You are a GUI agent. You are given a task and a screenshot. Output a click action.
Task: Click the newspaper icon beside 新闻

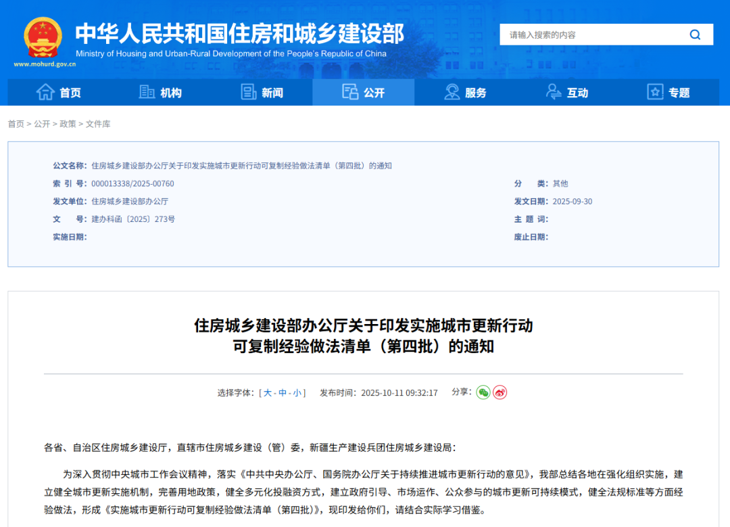click(249, 92)
